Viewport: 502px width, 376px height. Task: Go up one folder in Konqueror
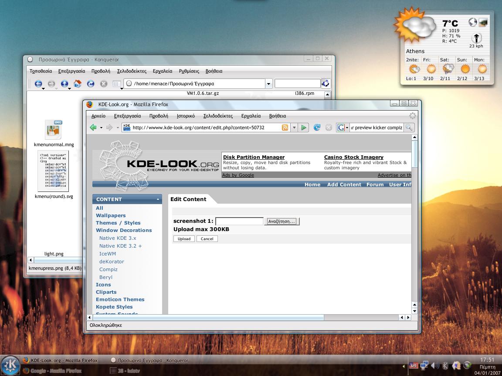coord(64,84)
